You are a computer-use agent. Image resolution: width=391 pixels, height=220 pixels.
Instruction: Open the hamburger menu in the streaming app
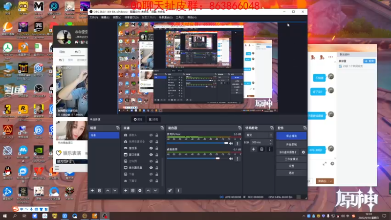pos(57,168)
